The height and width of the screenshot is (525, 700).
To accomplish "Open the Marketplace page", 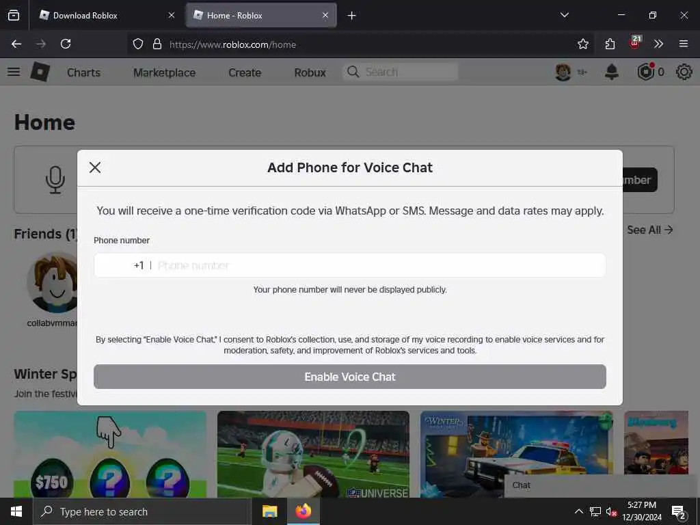I will [164, 72].
